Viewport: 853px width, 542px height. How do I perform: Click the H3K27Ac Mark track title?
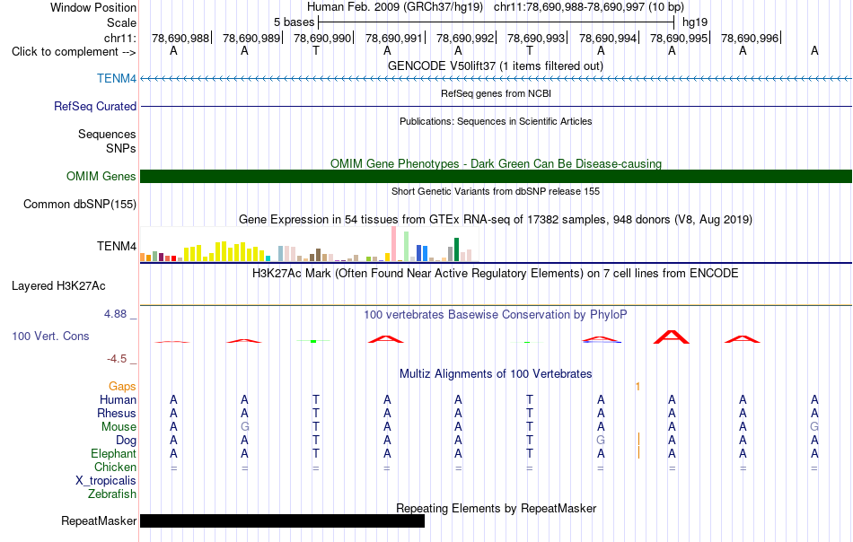pyautogui.click(x=495, y=273)
